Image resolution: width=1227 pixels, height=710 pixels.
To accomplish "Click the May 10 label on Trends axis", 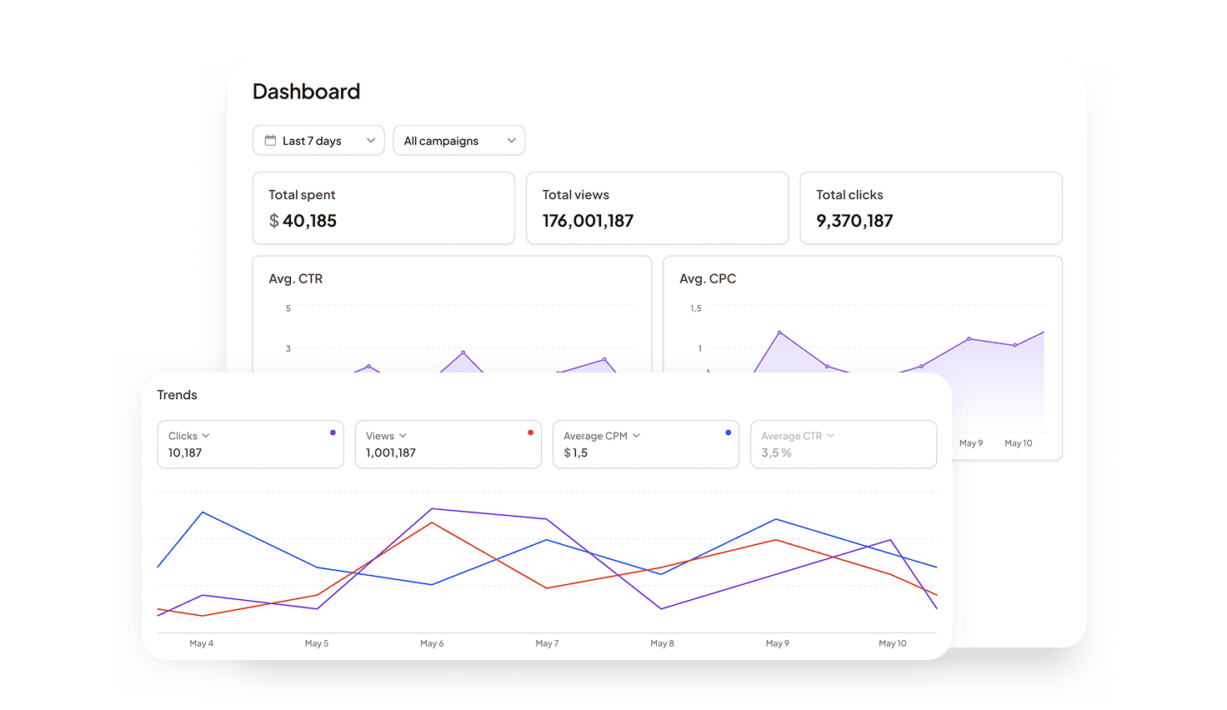I will (x=892, y=643).
